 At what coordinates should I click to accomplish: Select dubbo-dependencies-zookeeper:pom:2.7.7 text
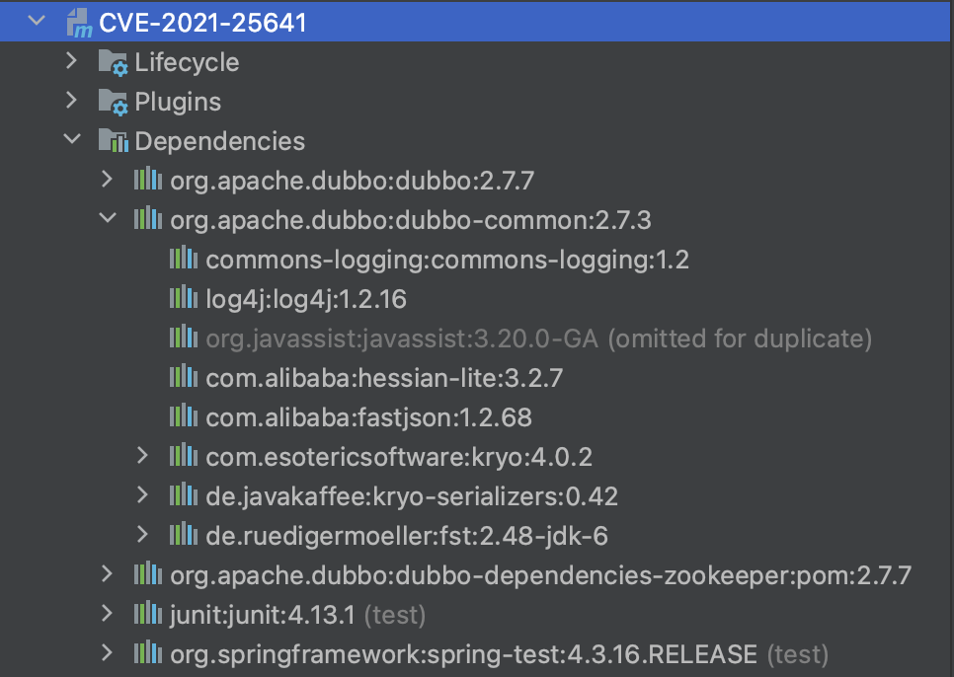pos(540,576)
